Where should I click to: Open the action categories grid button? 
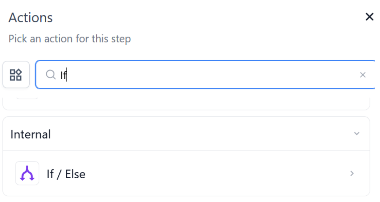click(16, 75)
